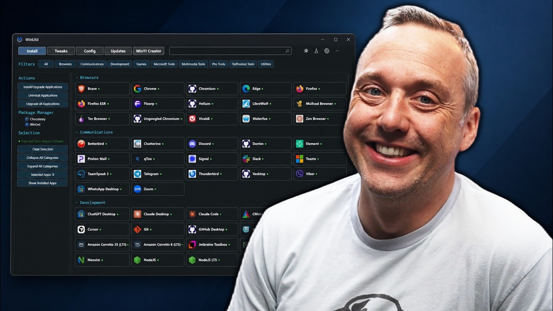
Task: Click the Selected Apps: 0 button
Action: pos(43,175)
